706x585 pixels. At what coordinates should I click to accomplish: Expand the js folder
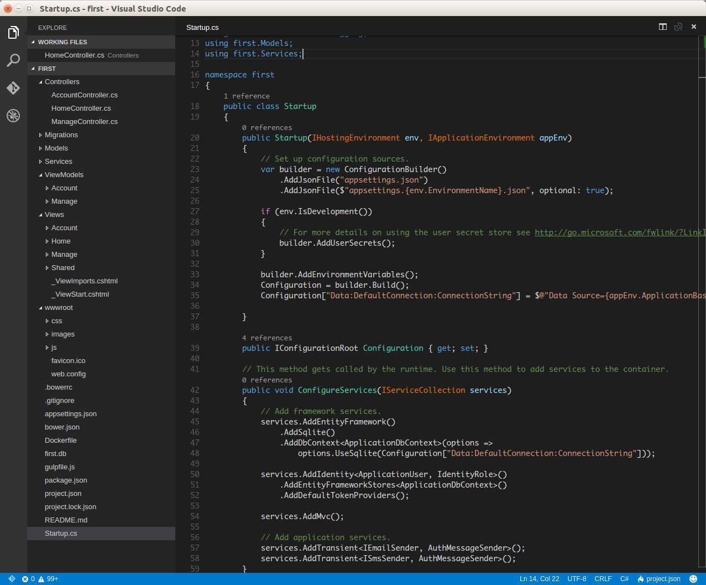pos(101,348)
